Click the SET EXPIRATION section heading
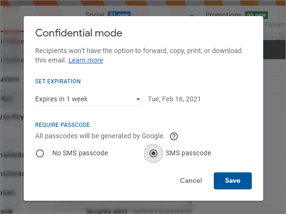This screenshot has width=286, height=214. 58,81
